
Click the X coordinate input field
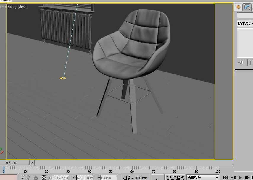click(x=60, y=178)
